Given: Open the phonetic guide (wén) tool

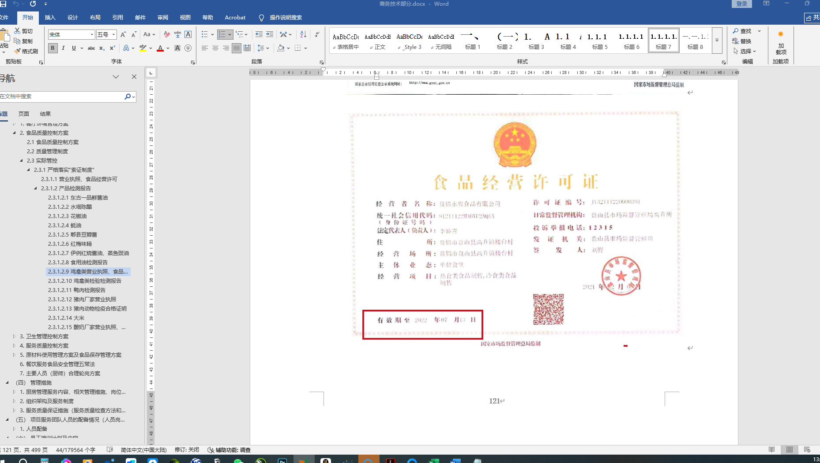Looking at the screenshot, I should point(177,34).
